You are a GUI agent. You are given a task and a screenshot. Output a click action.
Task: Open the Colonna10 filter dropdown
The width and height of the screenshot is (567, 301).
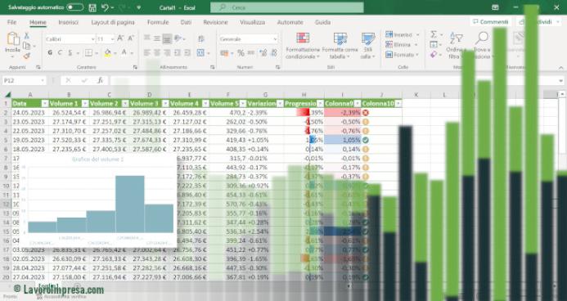click(398, 104)
